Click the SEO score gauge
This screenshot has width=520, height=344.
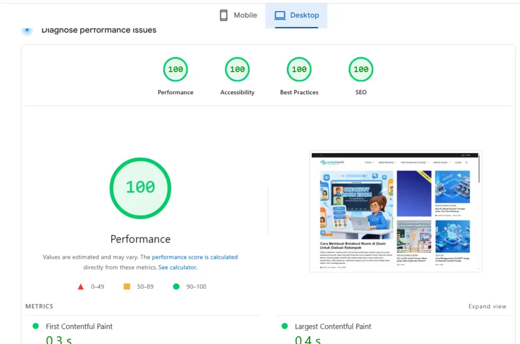click(x=361, y=70)
